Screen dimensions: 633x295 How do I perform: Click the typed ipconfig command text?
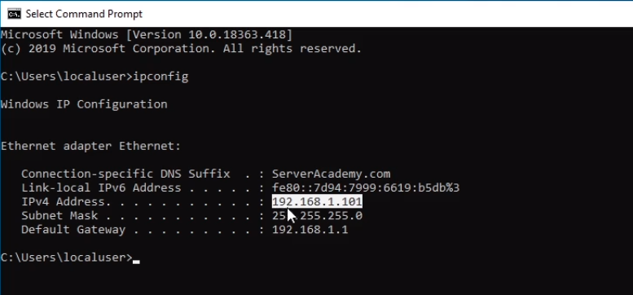click(160, 77)
